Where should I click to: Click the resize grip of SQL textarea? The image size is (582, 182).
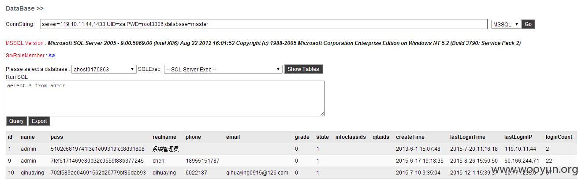tap(322, 114)
